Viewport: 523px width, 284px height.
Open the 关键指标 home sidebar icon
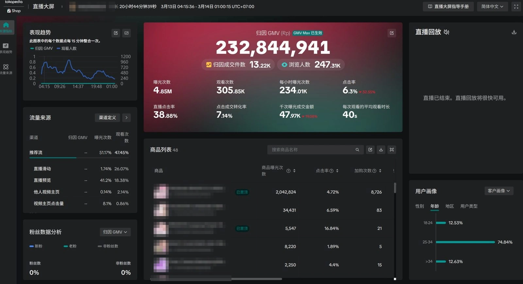coord(6,27)
